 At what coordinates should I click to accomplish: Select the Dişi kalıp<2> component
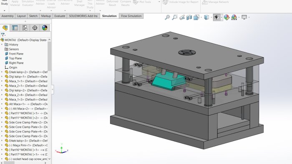pos(26,90)
